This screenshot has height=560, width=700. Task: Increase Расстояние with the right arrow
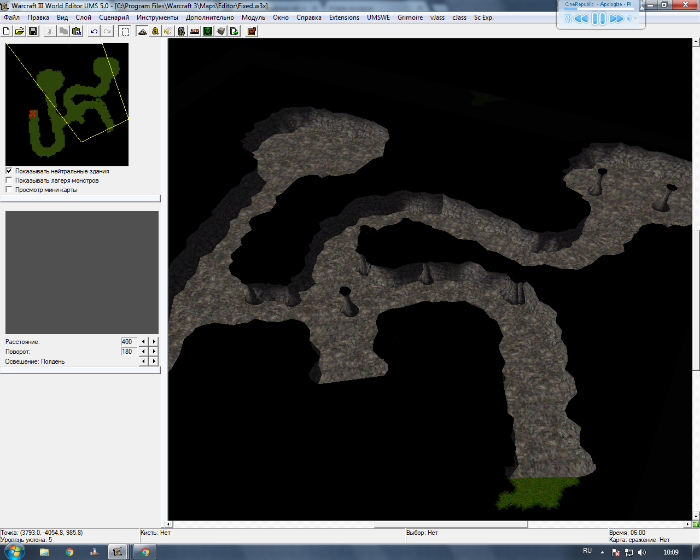click(x=154, y=341)
